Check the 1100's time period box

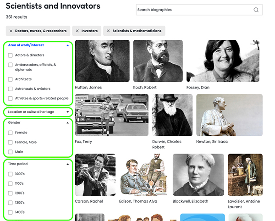11,184
